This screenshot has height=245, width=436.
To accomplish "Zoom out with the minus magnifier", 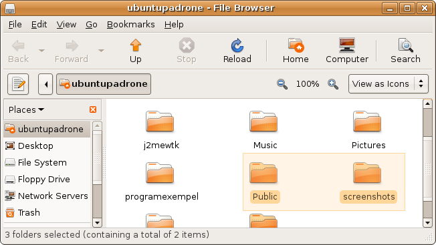I will 282,84.
